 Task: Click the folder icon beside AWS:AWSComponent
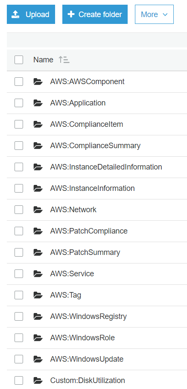38,82
